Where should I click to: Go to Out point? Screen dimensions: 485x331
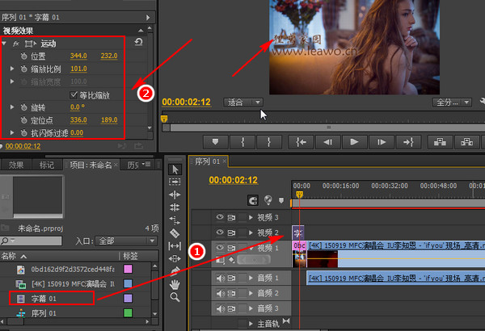pyautogui.click(x=408, y=142)
